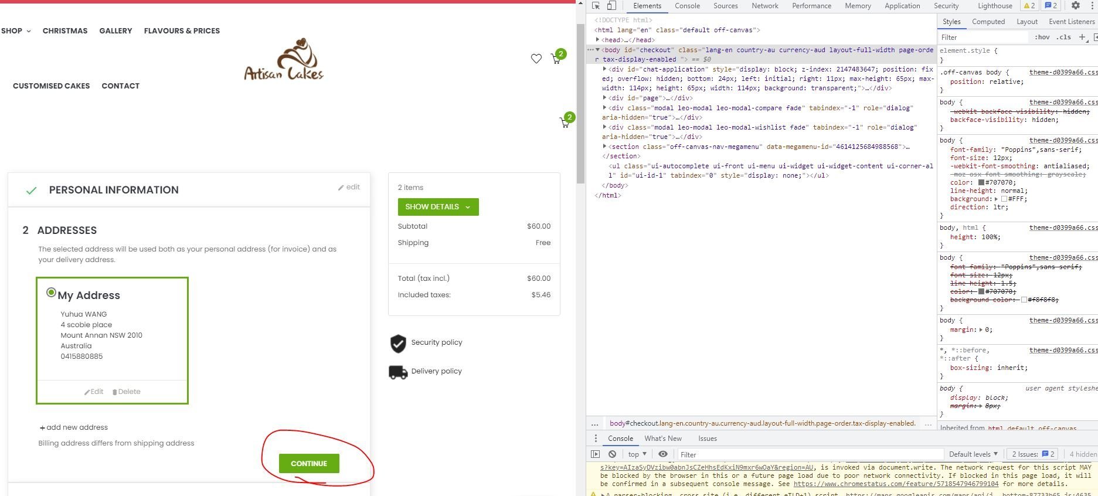
Task: Switch to the Lighthouse tab
Action: [995, 6]
